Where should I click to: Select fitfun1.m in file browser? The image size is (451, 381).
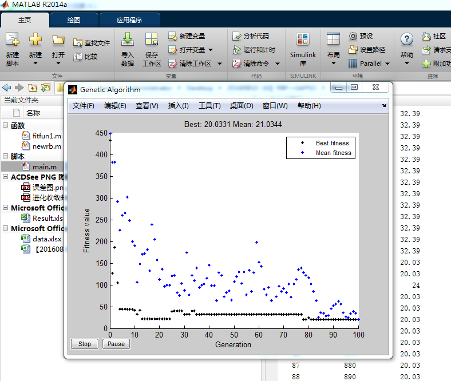click(x=46, y=136)
